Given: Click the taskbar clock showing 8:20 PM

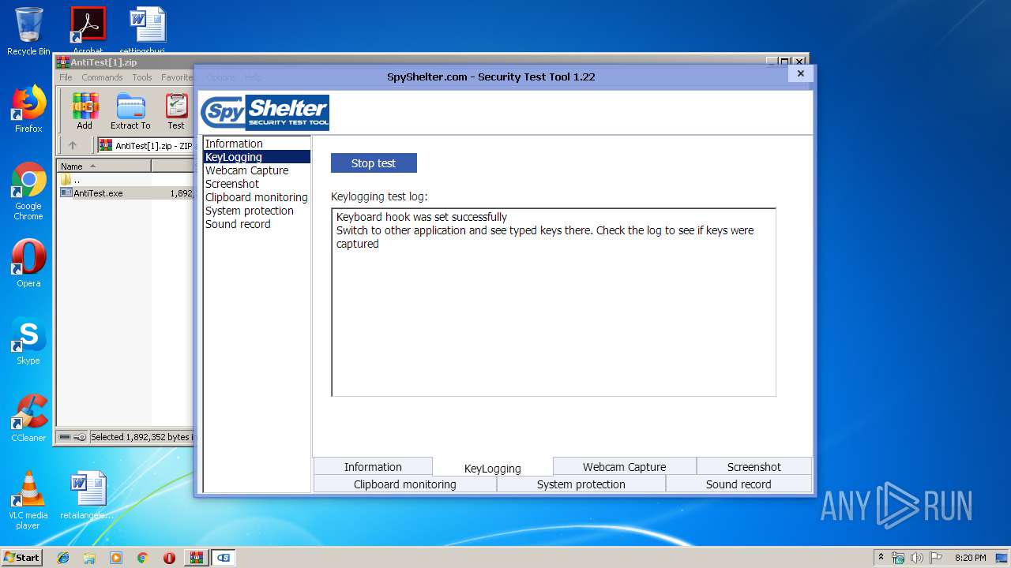Looking at the screenshot, I should click(x=970, y=558).
